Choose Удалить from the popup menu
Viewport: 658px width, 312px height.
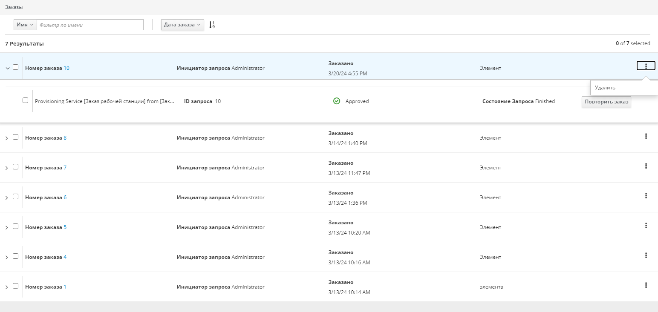[x=605, y=88]
